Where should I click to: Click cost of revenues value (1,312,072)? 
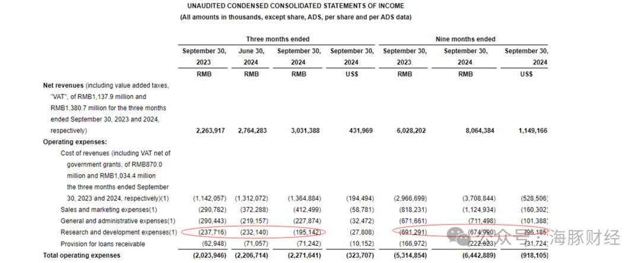[252, 198]
